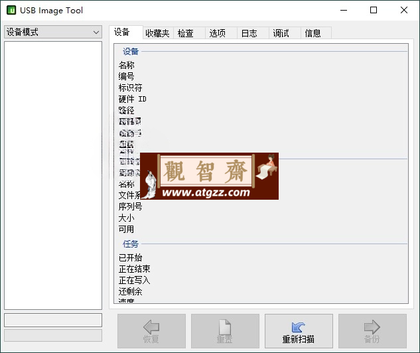Click the USB Image Tool app icon
This screenshot has height=353, width=420.
click(11, 10)
